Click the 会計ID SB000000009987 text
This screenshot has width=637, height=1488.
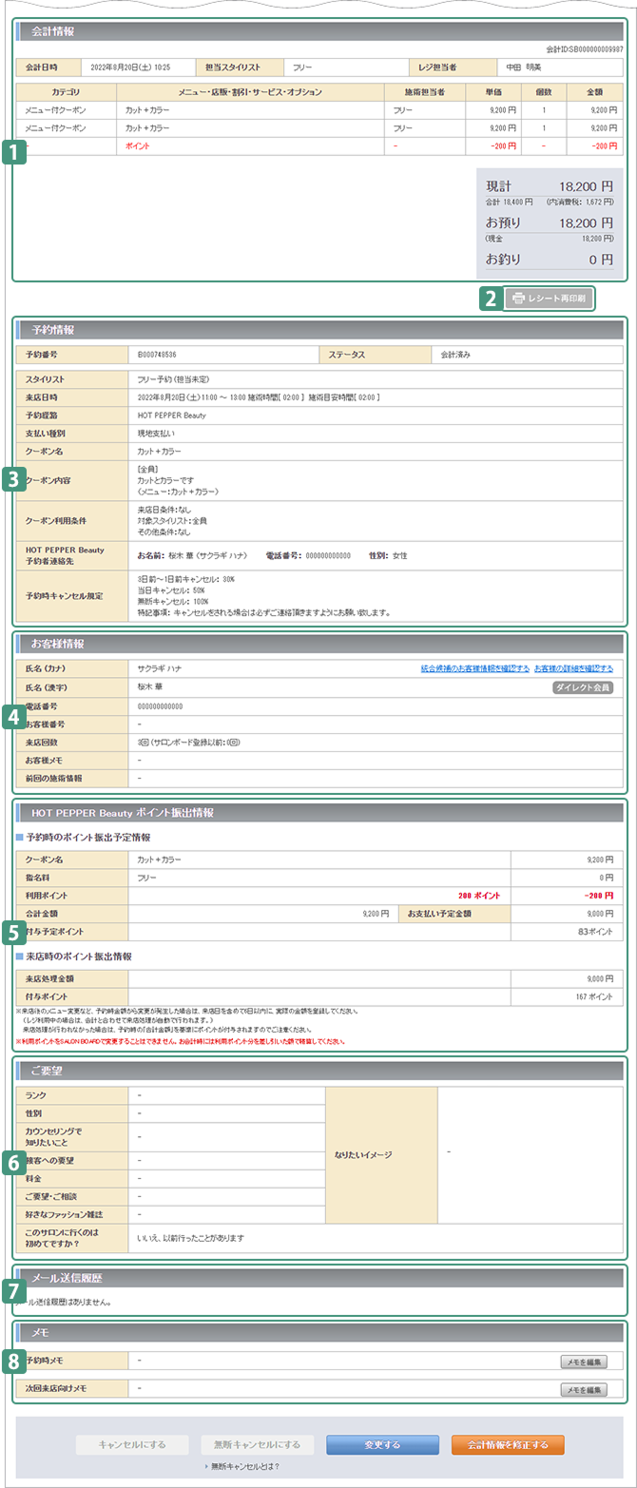pyautogui.click(x=585, y=48)
